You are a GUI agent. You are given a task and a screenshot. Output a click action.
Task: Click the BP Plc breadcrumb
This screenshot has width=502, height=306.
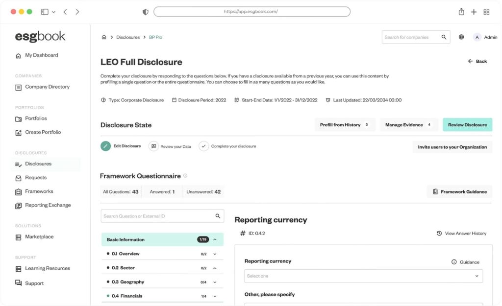155,37
